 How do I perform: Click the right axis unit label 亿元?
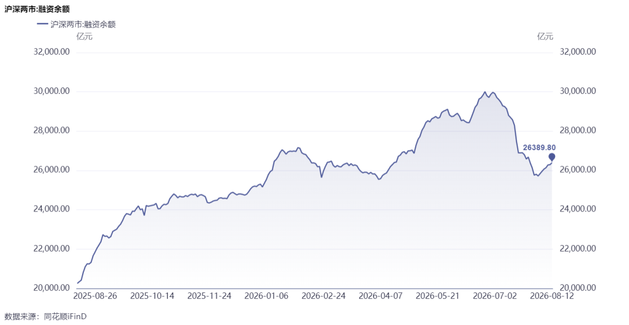[545, 37]
